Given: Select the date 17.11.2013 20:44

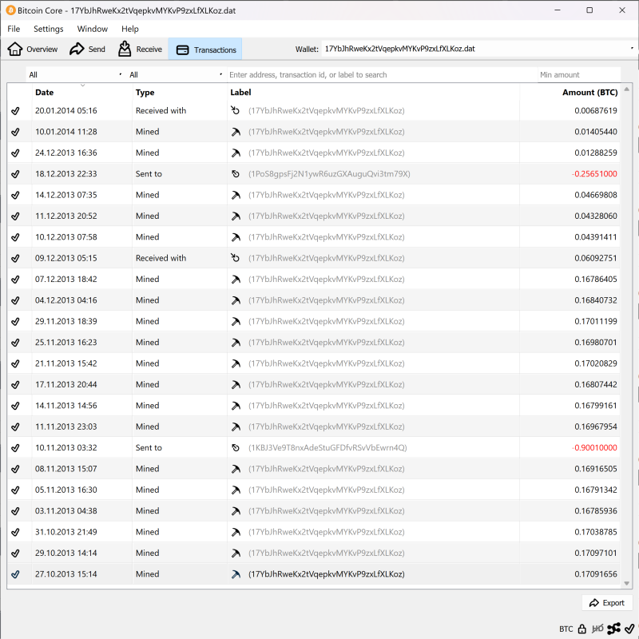Looking at the screenshot, I should click(x=66, y=385).
